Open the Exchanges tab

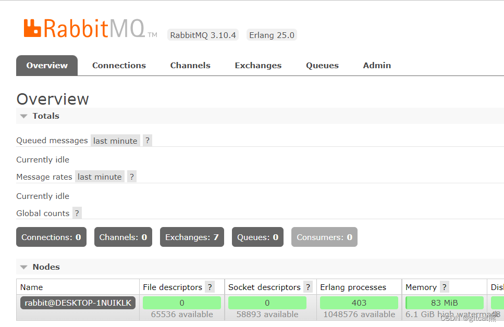coord(258,65)
